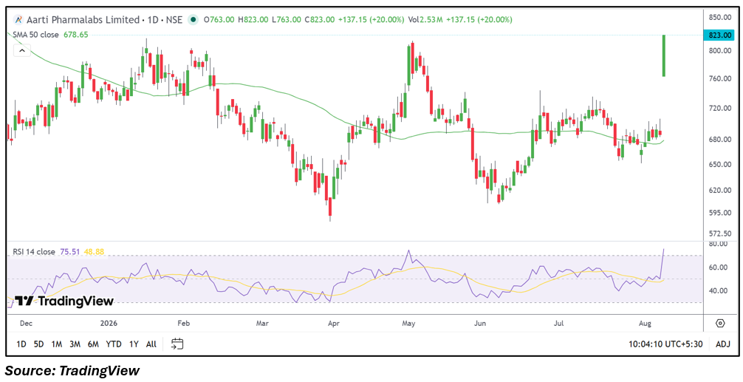This screenshot has height=382, width=743.
Task: Select the 3M time range
Action: click(75, 344)
